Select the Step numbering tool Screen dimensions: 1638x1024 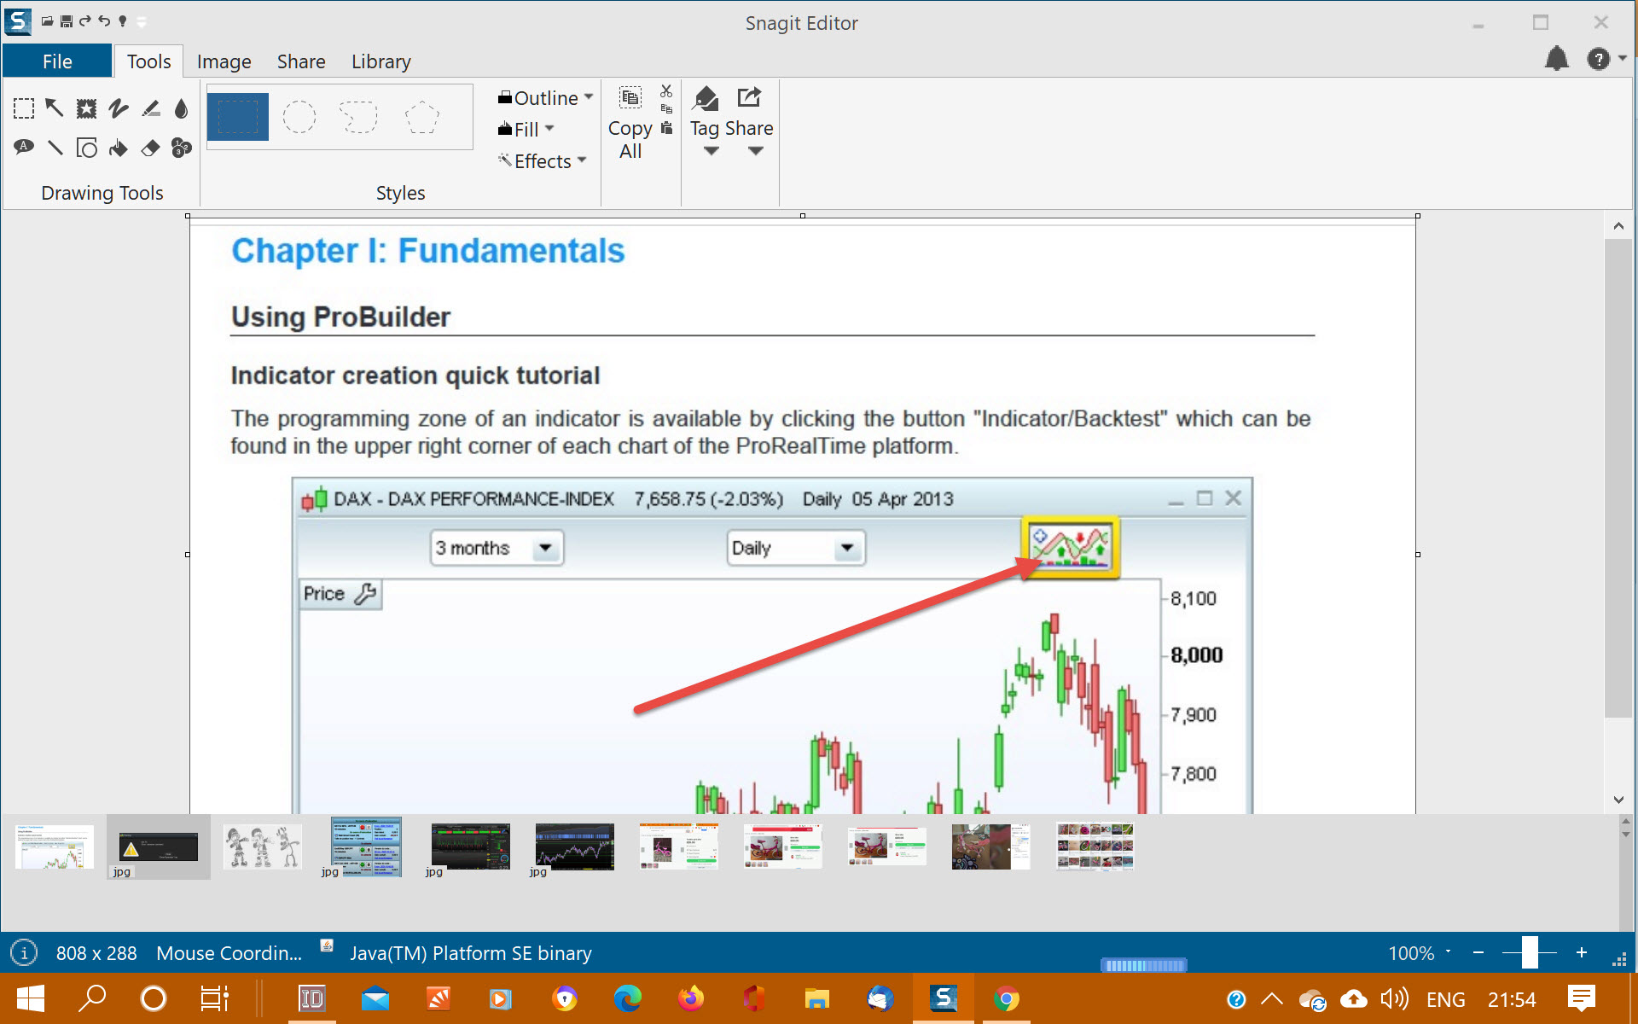[x=181, y=148]
